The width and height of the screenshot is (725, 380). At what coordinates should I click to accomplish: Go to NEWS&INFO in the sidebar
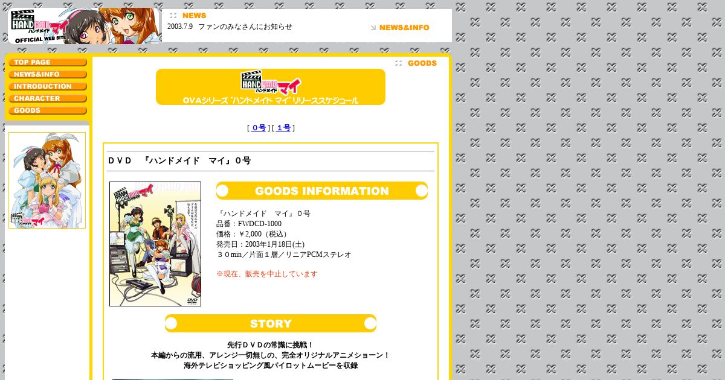48,74
